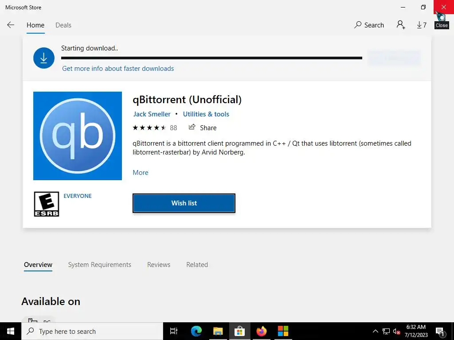Minimize the Microsoft Store window
Viewport: 454px width, 340px height.
coord(403,7)
